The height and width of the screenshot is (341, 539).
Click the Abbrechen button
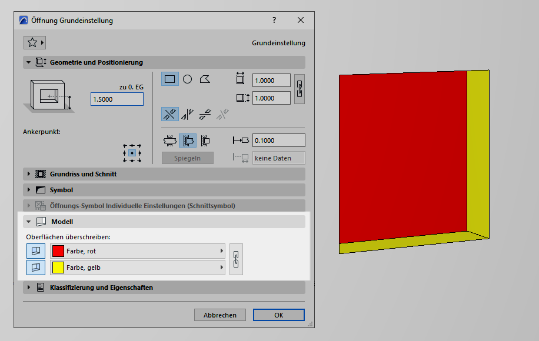tap(220, 315)
